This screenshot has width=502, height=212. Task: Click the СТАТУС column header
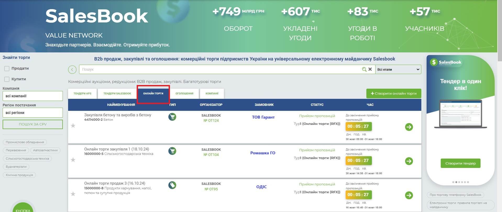[317, 105]
